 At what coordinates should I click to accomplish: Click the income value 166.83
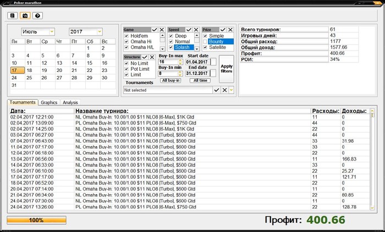(x=349, y=159)
